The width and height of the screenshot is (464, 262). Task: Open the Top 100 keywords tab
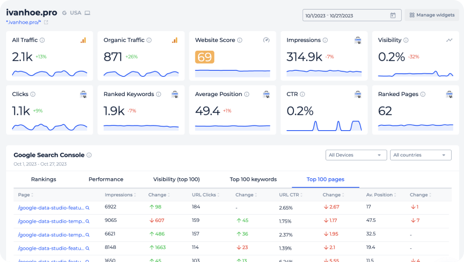click(253, 179)
